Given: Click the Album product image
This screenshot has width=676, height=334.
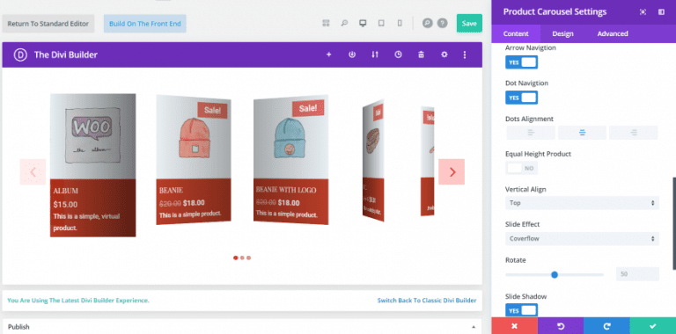Looking at the screenshot, I should [92, 136].
